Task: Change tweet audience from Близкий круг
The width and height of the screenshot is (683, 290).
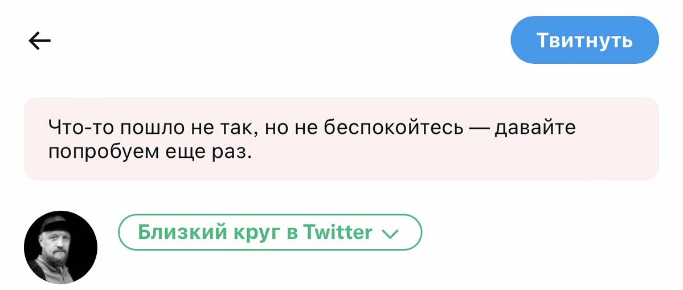Action: (x=269, y=232)
